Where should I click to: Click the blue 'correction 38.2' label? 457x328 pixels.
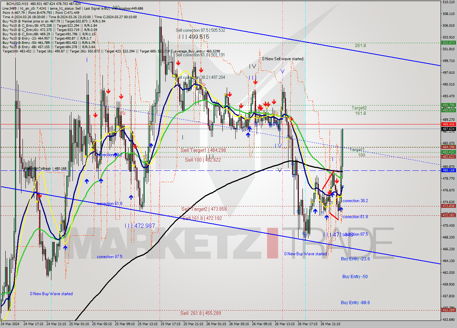[x=355, y=201]
